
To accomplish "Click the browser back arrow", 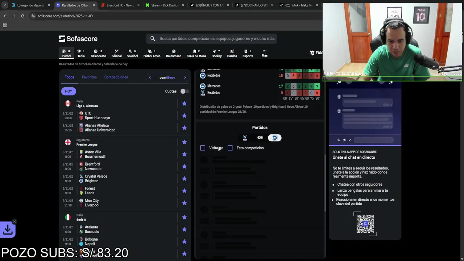I will click(5, 16).
